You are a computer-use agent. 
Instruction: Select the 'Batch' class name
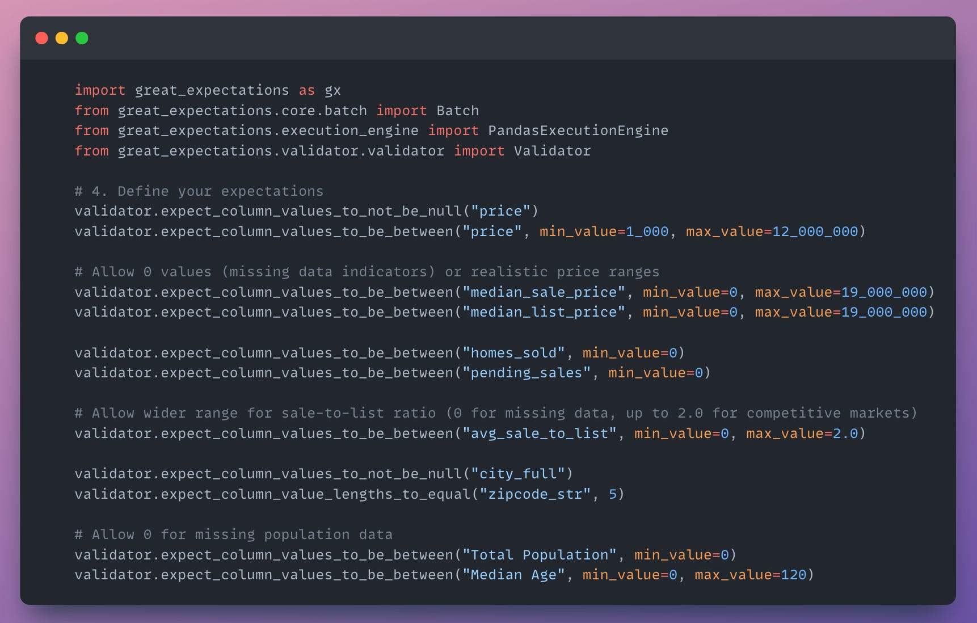[x=458, y=111]
